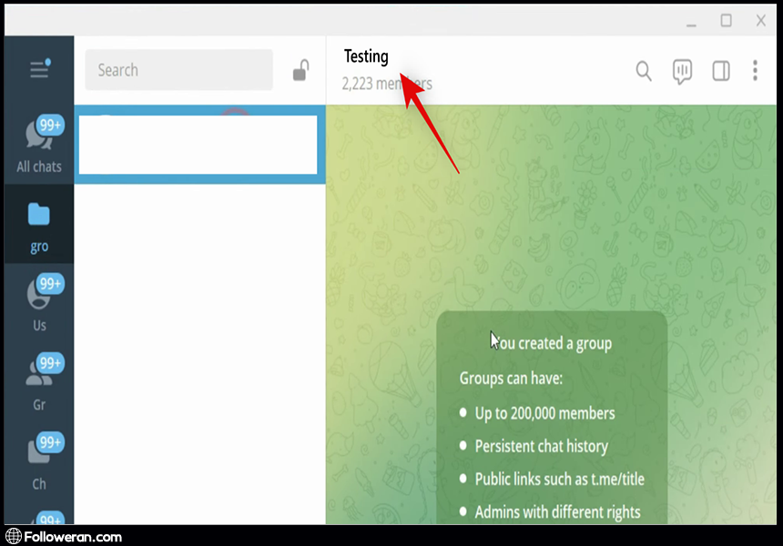Click the lock icon beside search

pos(300,71)
